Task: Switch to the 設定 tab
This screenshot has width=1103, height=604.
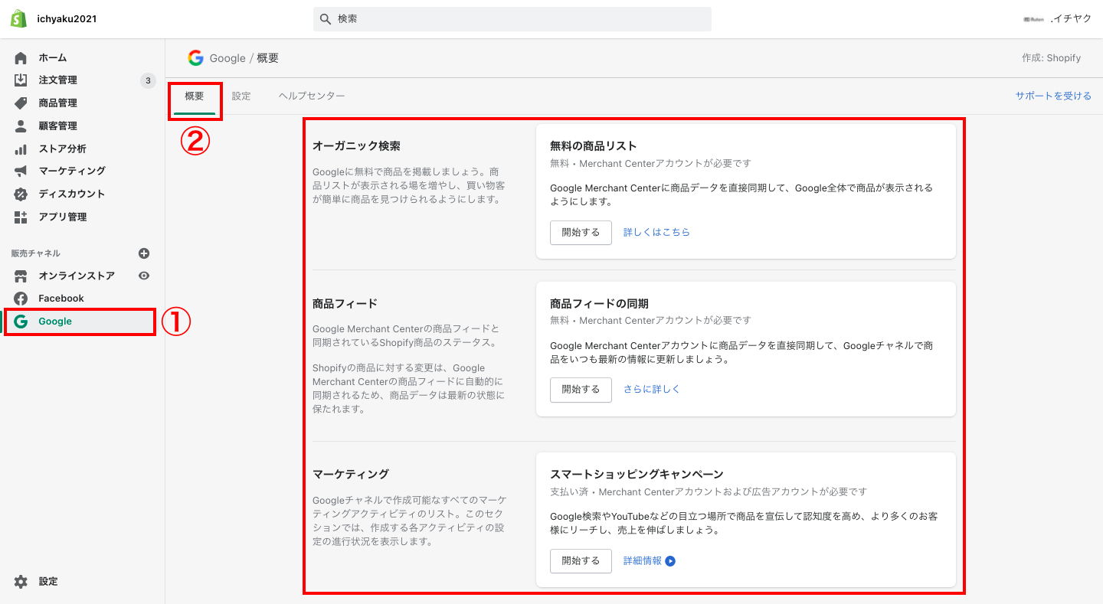Action: tap(241, 96)
